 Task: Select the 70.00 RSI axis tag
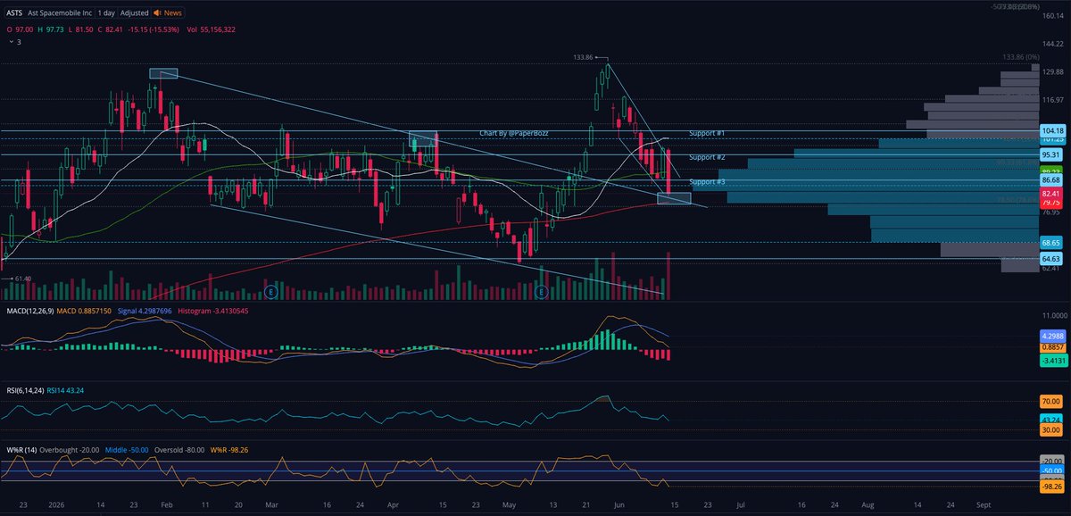click(x=1050, y=403)
